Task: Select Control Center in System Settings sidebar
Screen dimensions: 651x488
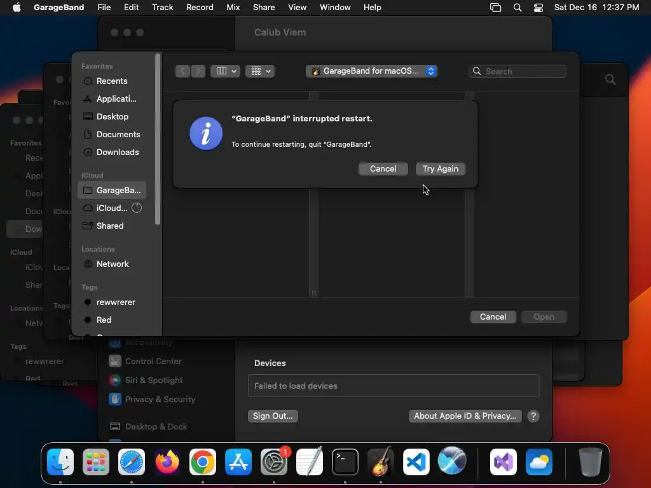Action: [146, 362]
